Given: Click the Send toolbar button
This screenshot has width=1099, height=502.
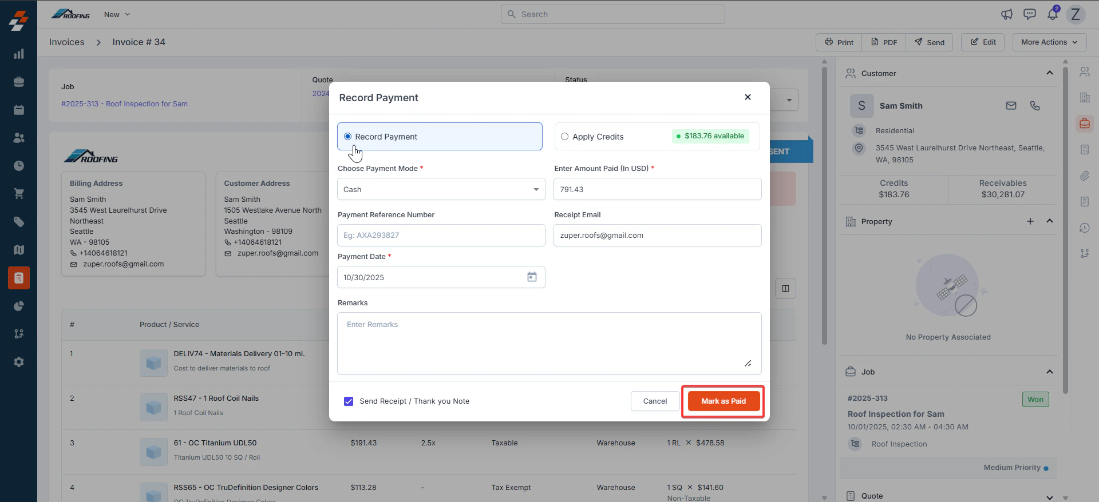Looking at the screenshot, I should click(929, 42).
